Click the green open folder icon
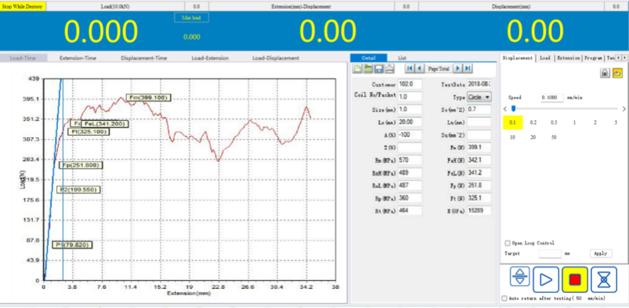Viewport: 629px width, 308px height. click(368, 68)
